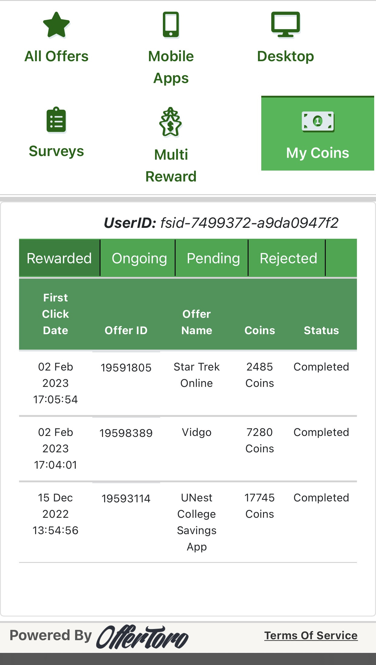Select the Desktop monitor icon
The image size is (376, 665).
(x=285, y=25)
